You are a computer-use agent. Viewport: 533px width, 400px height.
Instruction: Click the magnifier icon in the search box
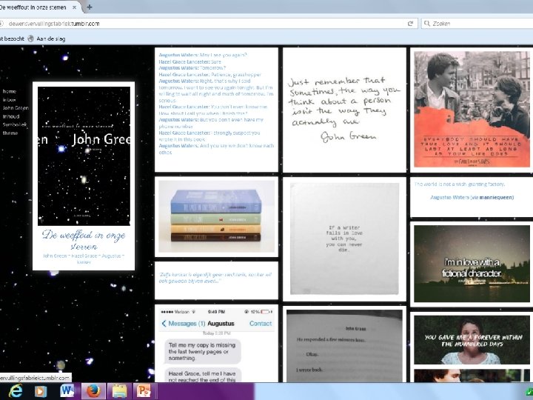tap(426, 24)
